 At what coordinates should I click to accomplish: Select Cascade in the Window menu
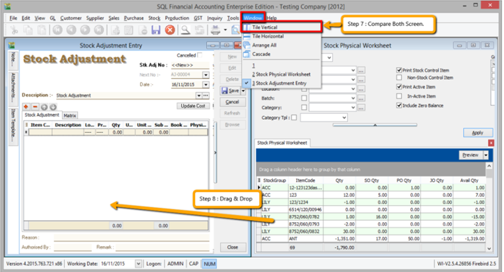(262, 53)
